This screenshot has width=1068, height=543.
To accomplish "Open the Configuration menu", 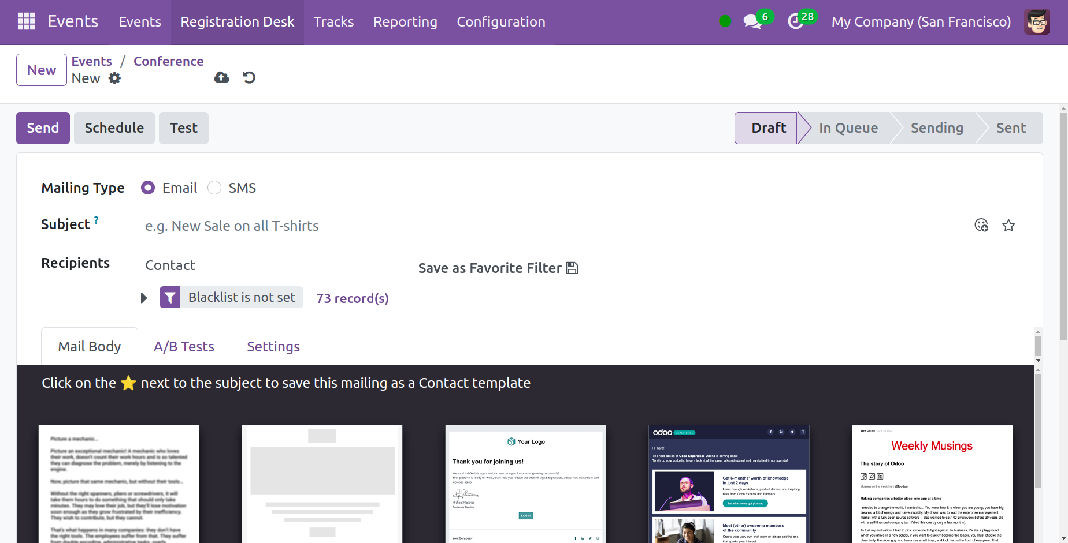I will coord(501,22).
